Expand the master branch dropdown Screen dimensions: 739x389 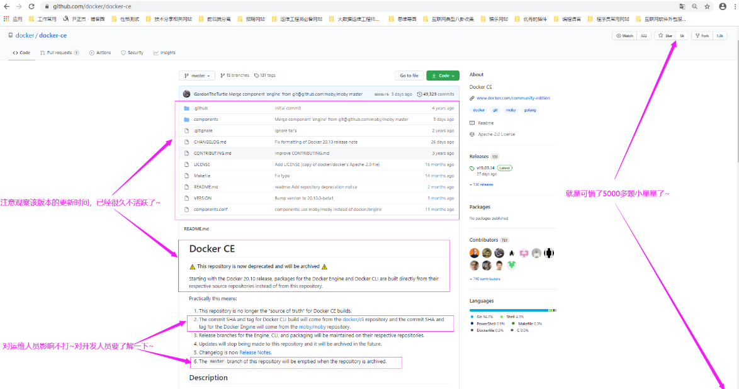tap(197, 76)
